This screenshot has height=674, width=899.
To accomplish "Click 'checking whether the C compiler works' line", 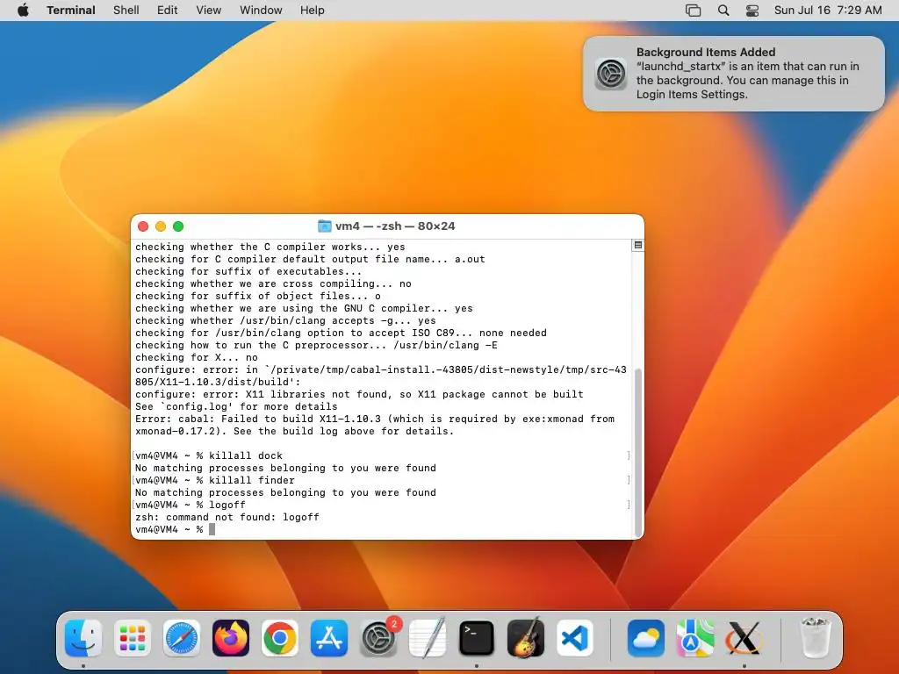I will click(x=270, y=247).
